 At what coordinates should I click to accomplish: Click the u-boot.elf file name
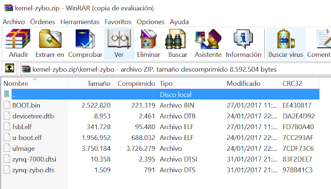27,137
